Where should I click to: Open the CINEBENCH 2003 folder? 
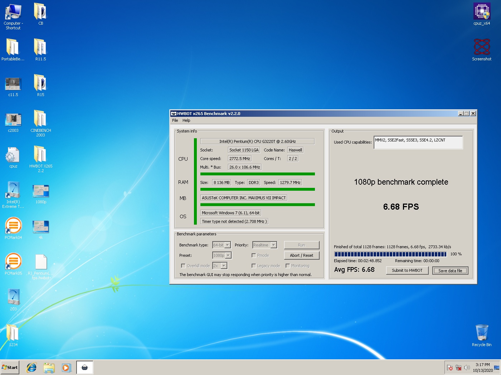(40, 123)
